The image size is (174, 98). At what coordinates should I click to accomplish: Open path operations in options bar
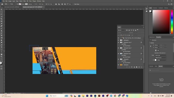(x=56, y=4)
